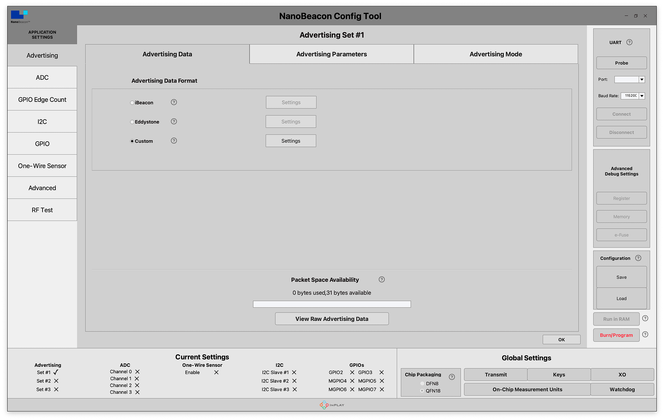
Task: Remove ADC Channel 0 via its X icon
Action: (x=137, y=372)
